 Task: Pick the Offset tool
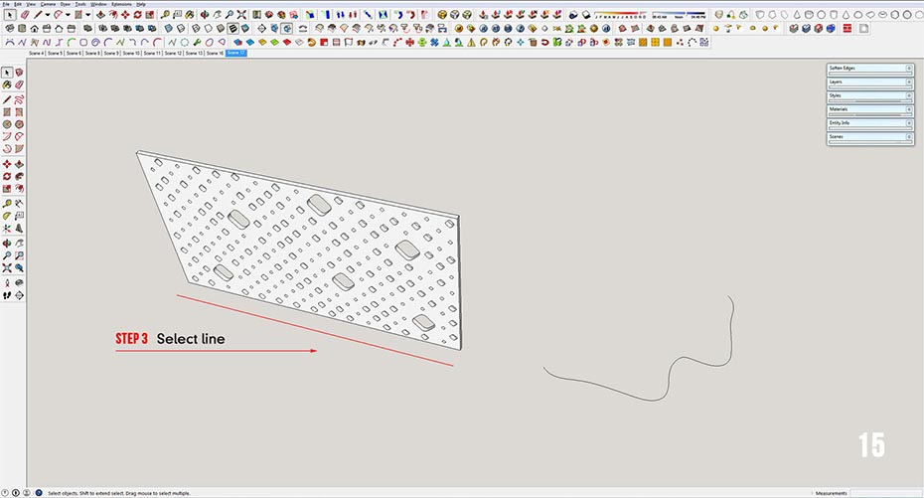click(18, 189)
